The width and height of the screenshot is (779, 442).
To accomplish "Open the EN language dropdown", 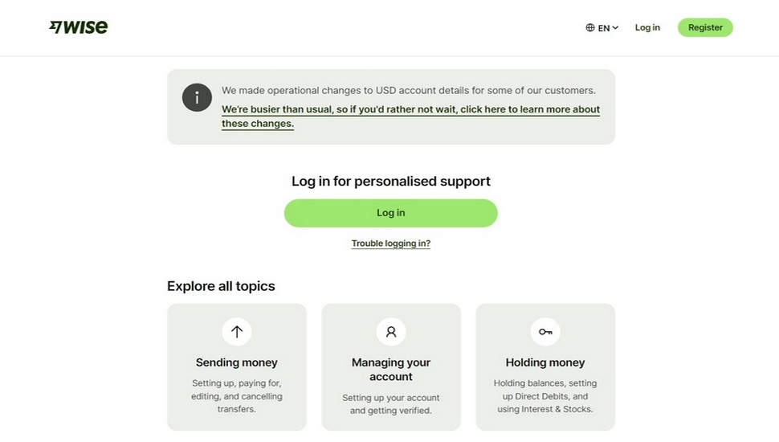I will 603,27.
